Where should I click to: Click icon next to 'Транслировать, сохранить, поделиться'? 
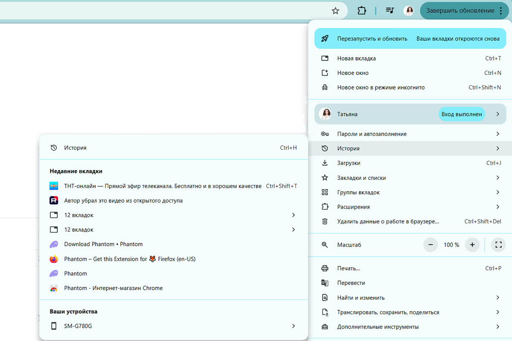coord(325,312)
